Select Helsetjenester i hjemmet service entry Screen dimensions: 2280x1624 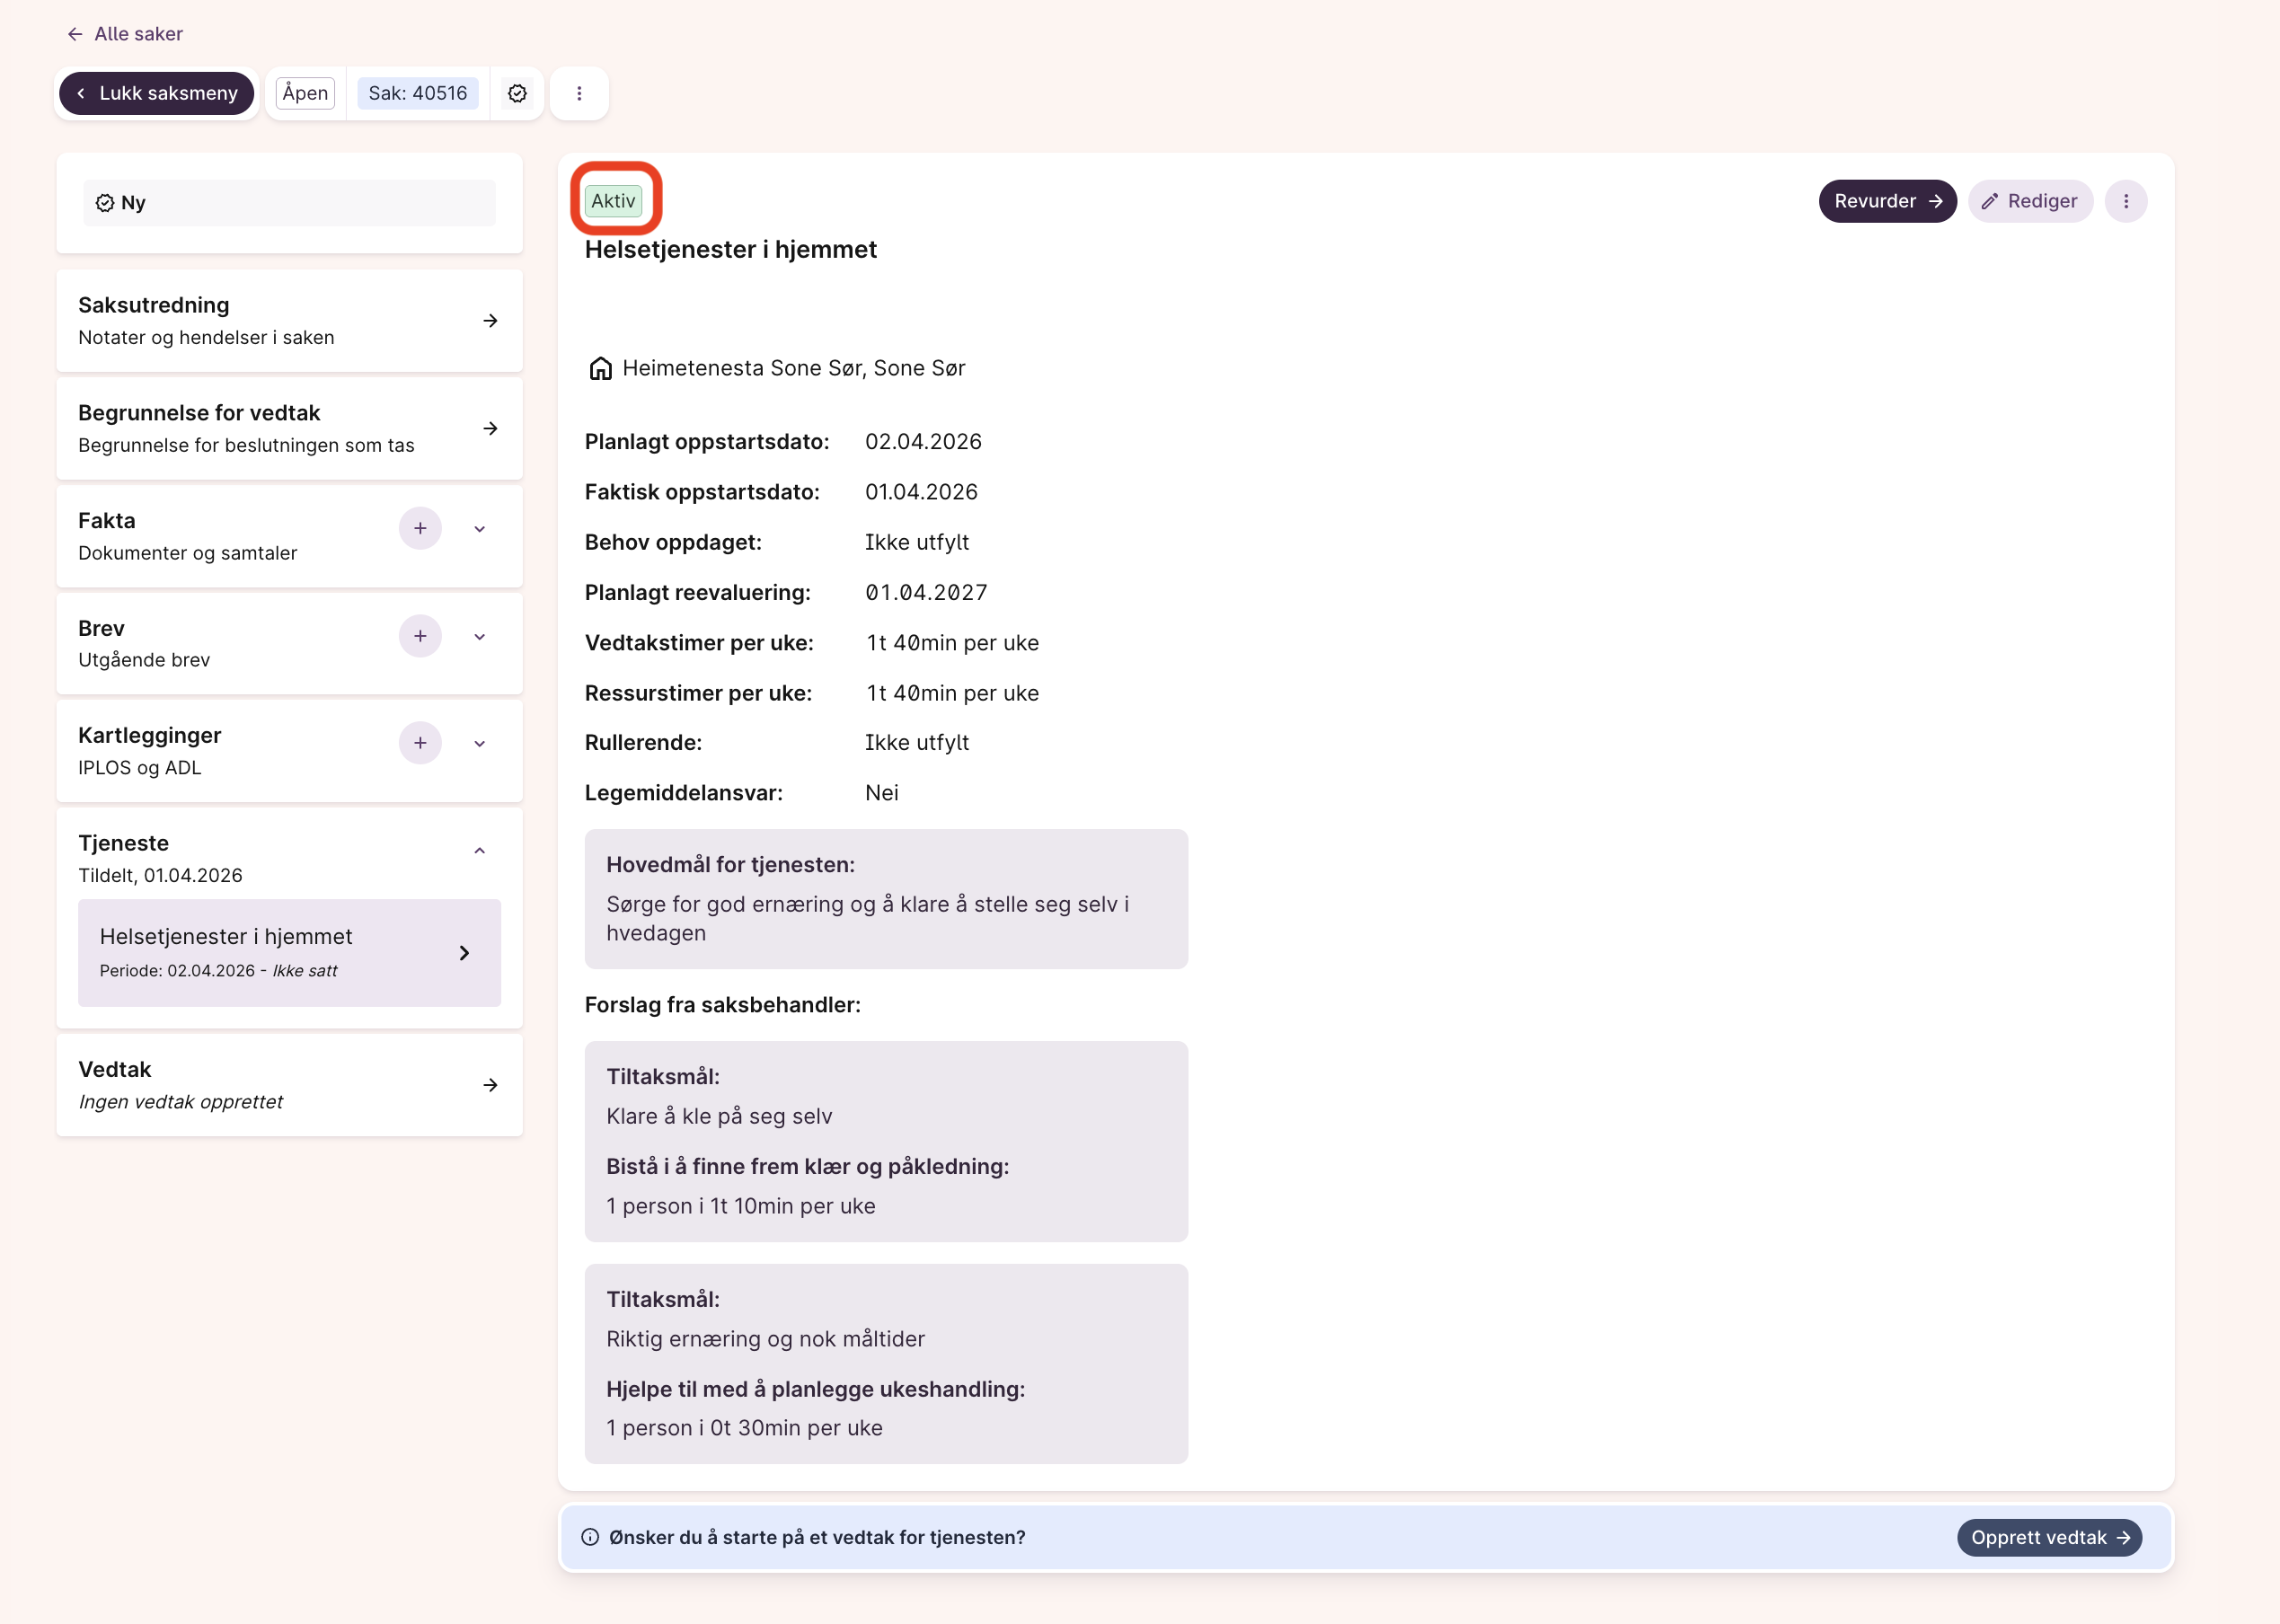point(289,952)
